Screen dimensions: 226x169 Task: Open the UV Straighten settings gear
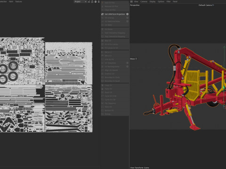[x=127, y=63]
